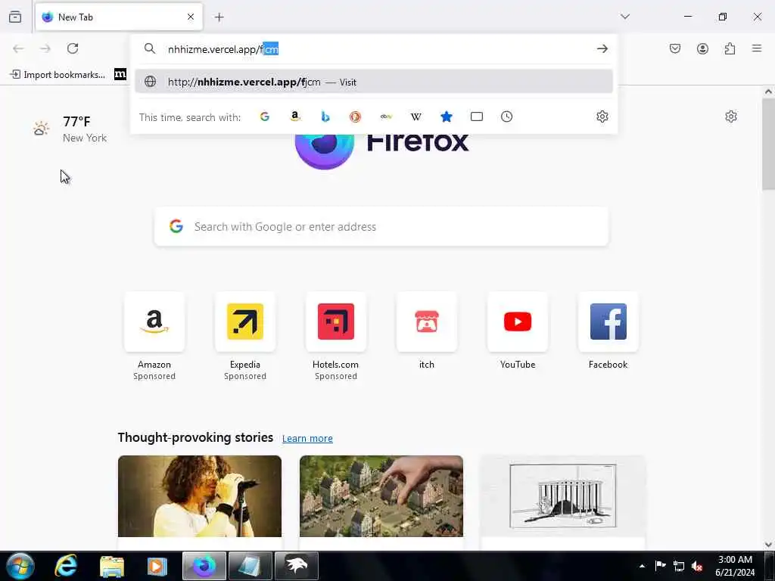Viewport: 775px width, 581px height.
Task: Click the scrollbar down arrow
Action: coord(768,545)
